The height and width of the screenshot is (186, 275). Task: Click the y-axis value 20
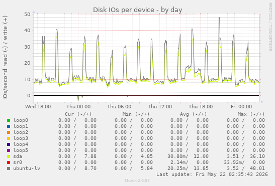tap(27, 63)
